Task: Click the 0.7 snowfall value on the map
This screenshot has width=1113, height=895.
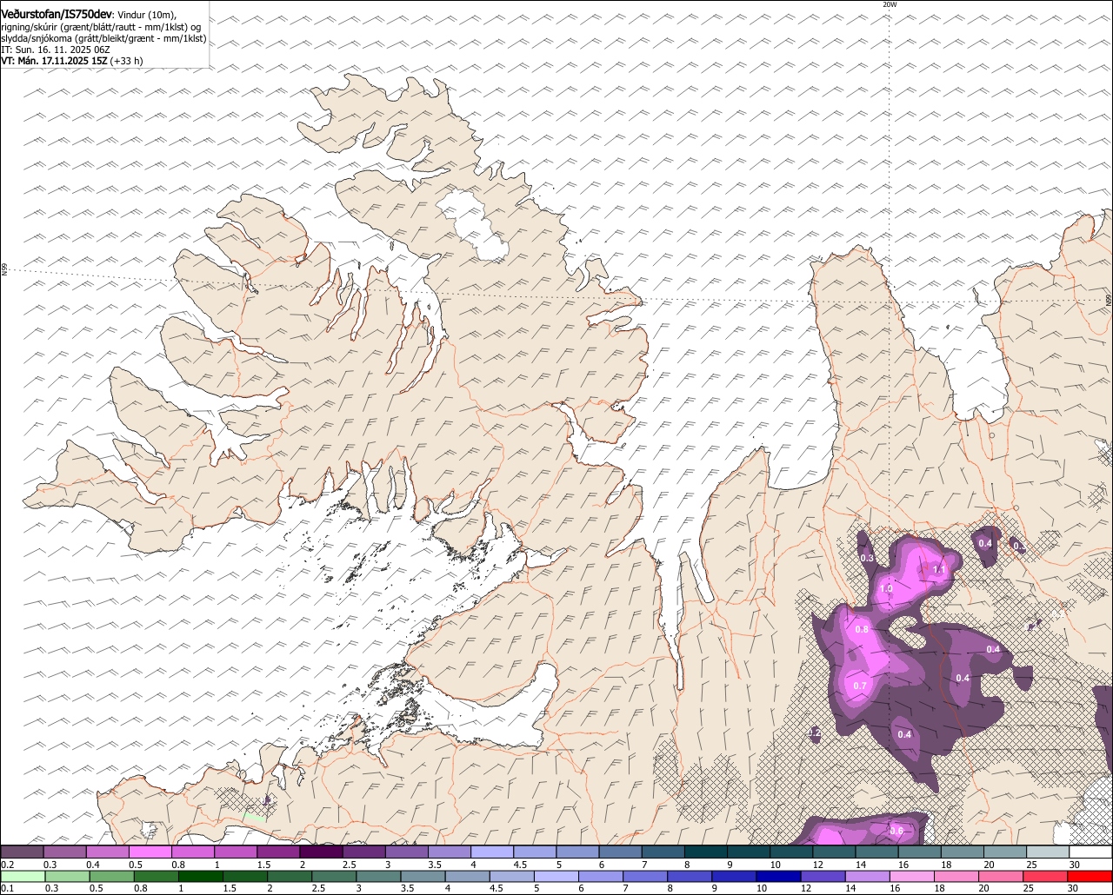Action: 860,686
